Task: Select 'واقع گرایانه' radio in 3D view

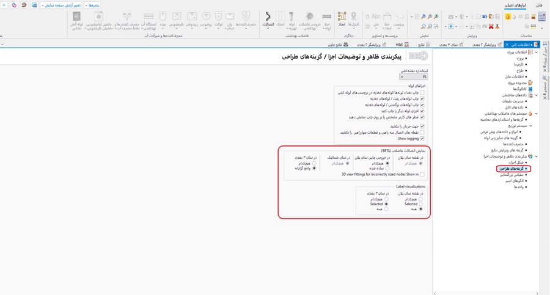Action: (315, 169)
